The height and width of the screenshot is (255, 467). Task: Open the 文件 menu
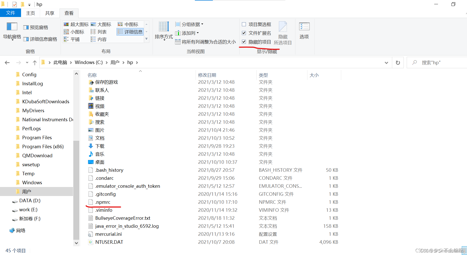point(11,13)
